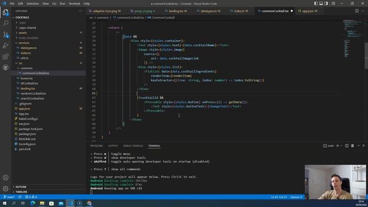368x207 pixels.
Task: Open idCocktail.tsx in the explorer
Action: point(29,83)
